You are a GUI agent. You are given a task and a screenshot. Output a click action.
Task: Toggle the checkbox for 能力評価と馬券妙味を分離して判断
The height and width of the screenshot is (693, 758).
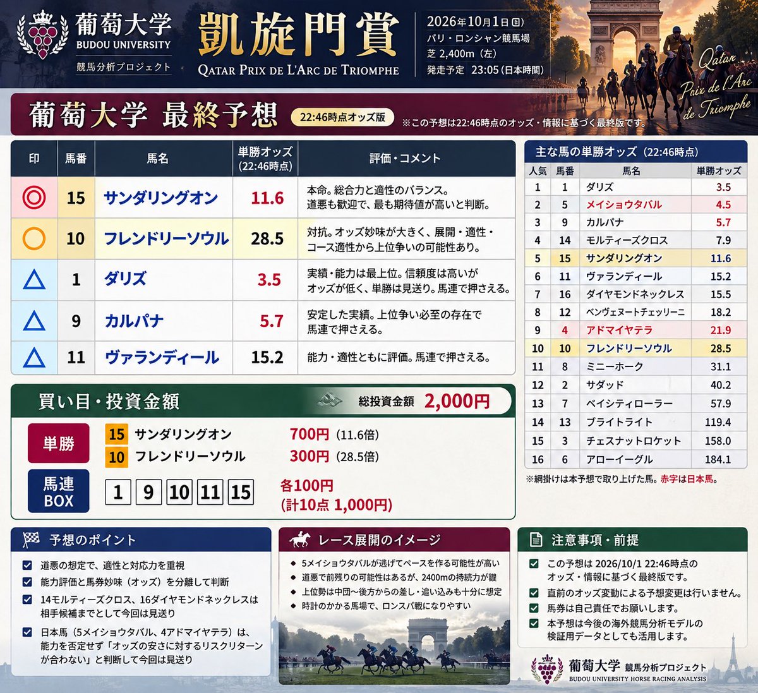pyautogui.click(x=27, y=582)
